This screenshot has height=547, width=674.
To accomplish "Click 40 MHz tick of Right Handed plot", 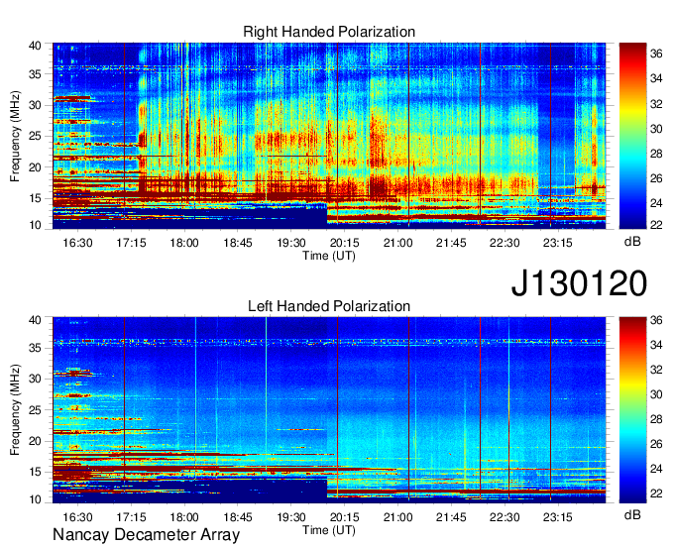I will click(36, 46).
